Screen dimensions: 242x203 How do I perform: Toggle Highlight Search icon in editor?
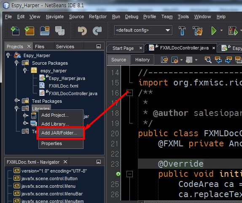[x=238, y=60]
